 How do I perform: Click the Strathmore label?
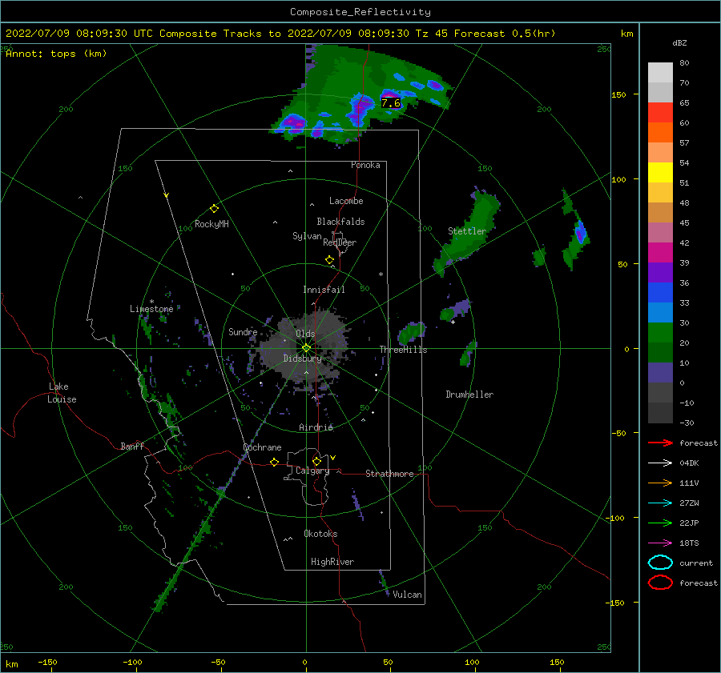[389, 474]
